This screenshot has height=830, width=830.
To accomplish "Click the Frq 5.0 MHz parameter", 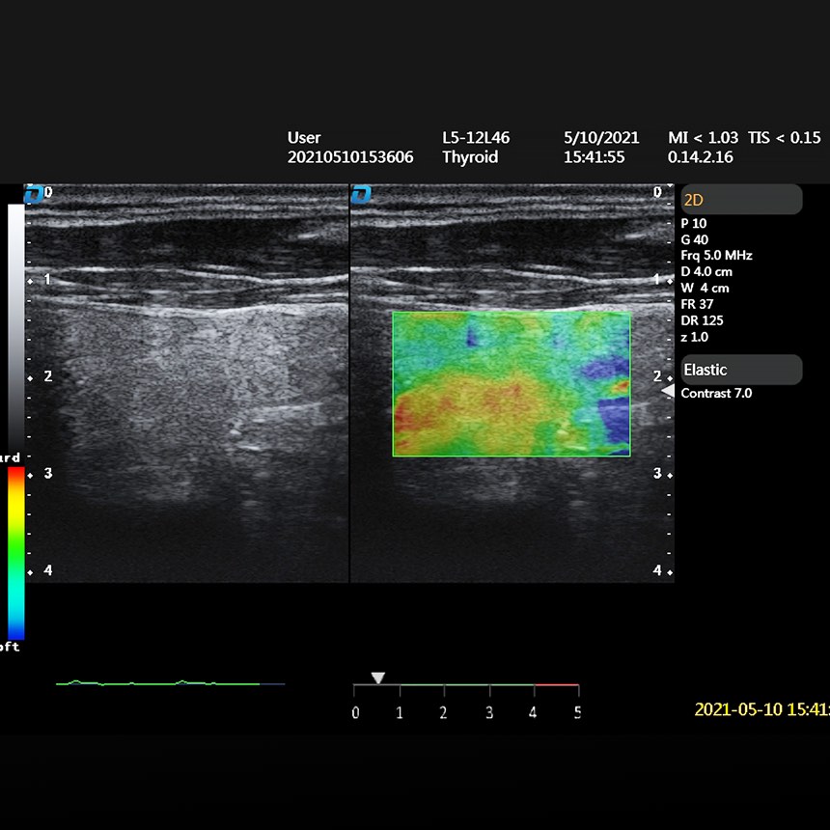I will tap(716, 256).
